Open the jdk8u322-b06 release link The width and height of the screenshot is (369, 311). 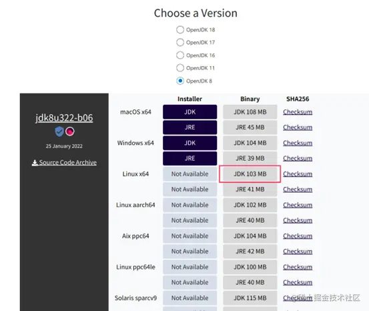[64, 117]
